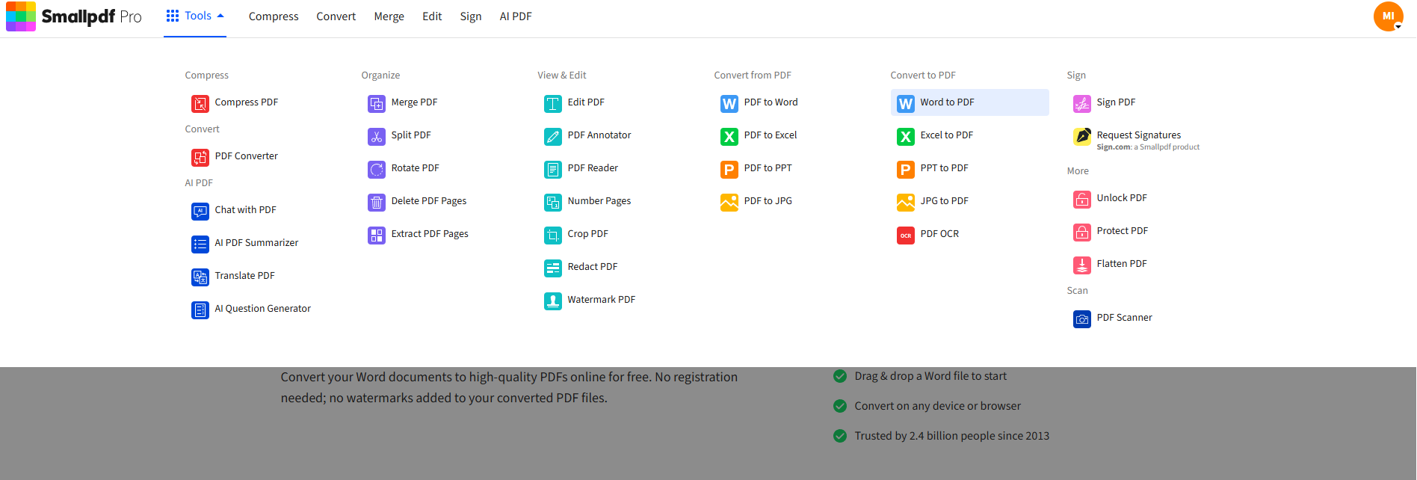Open the PPT to PDF tool link
The height and width of the screenshot is (480, 1417).
click(944, 168)
